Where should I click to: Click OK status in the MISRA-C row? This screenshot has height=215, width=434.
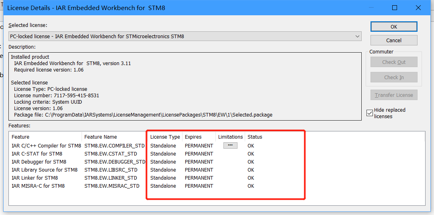pyautogui.click(x=251, y=186)
